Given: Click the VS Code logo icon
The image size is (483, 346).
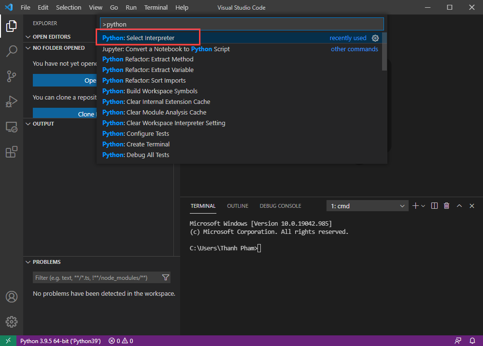Looking at the screenshot, I should coord(9,7).
